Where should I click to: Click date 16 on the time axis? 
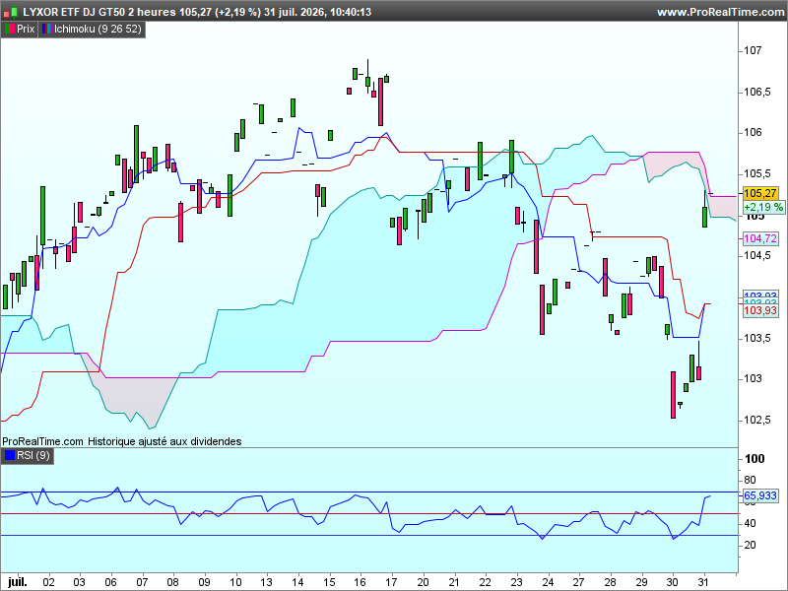pos(360,582)
